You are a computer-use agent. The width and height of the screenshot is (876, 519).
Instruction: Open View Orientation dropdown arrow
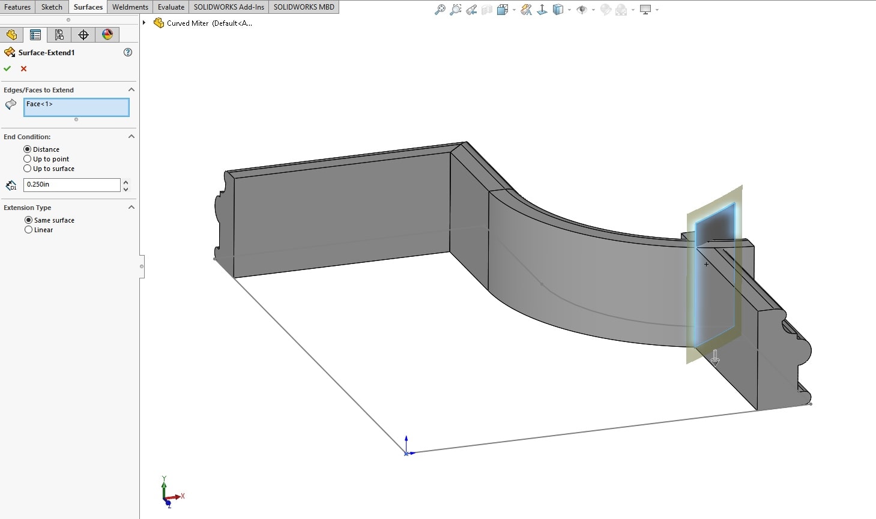click(x=514, y=10)
